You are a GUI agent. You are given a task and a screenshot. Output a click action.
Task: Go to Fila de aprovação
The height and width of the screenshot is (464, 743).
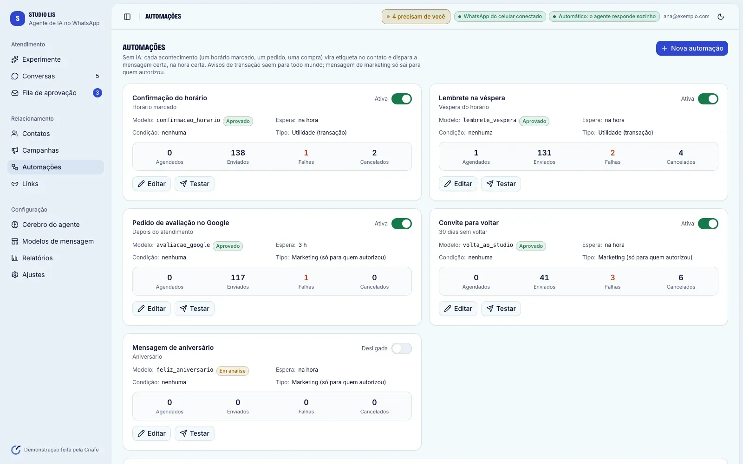coord(56,93)
